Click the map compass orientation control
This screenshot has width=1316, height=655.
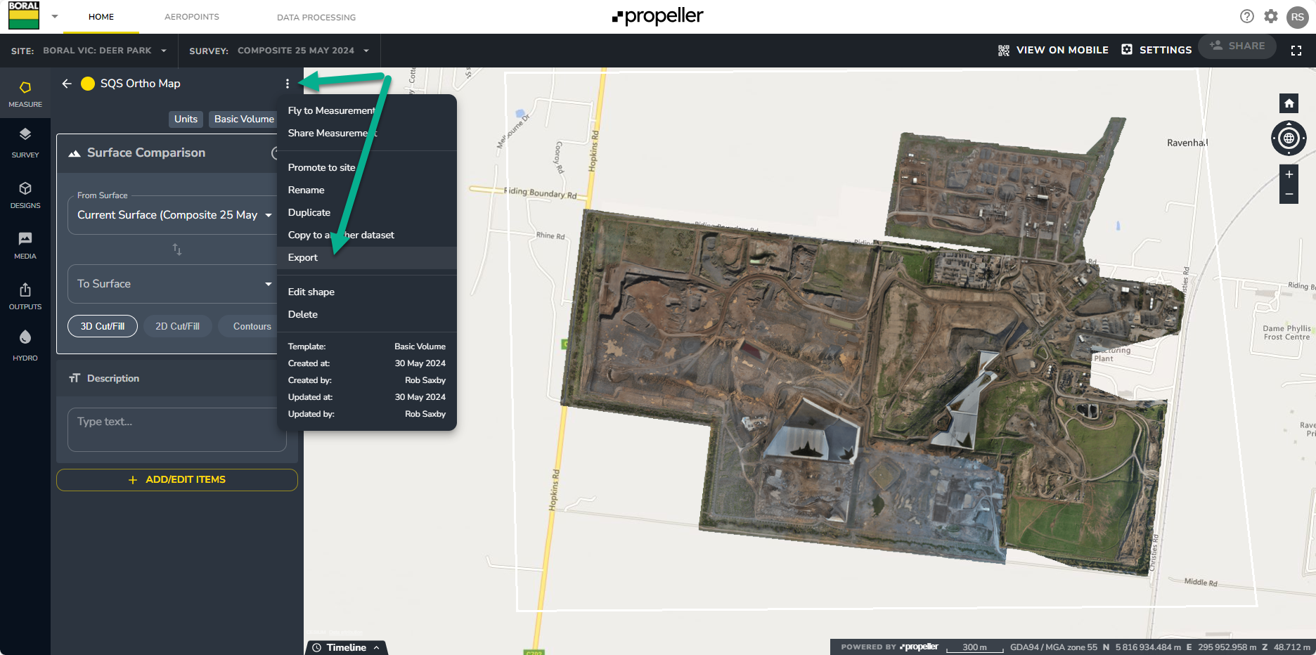[x=1289, y=138]
